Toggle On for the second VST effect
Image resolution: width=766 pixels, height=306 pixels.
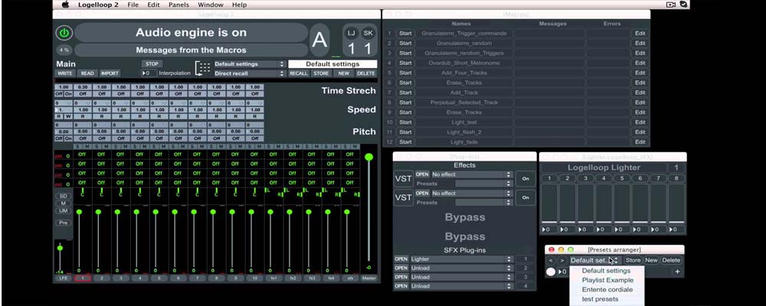(525, 197)
